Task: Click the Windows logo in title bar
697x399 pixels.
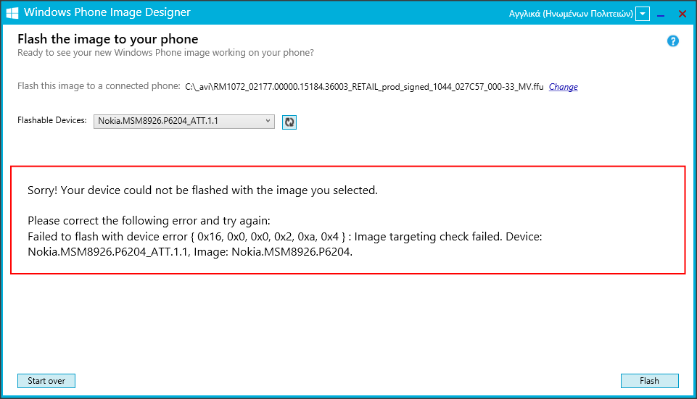Action: click(12, 13)
